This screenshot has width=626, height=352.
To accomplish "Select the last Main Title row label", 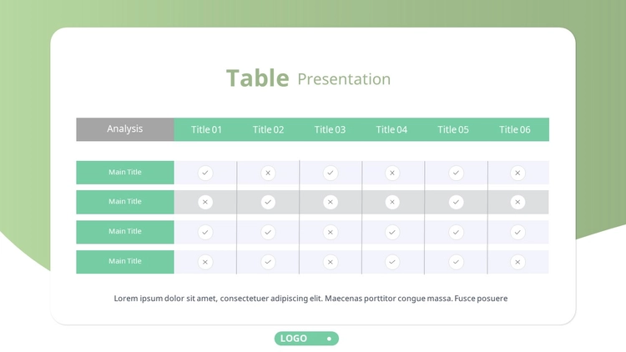I will [x=125, y=262].
